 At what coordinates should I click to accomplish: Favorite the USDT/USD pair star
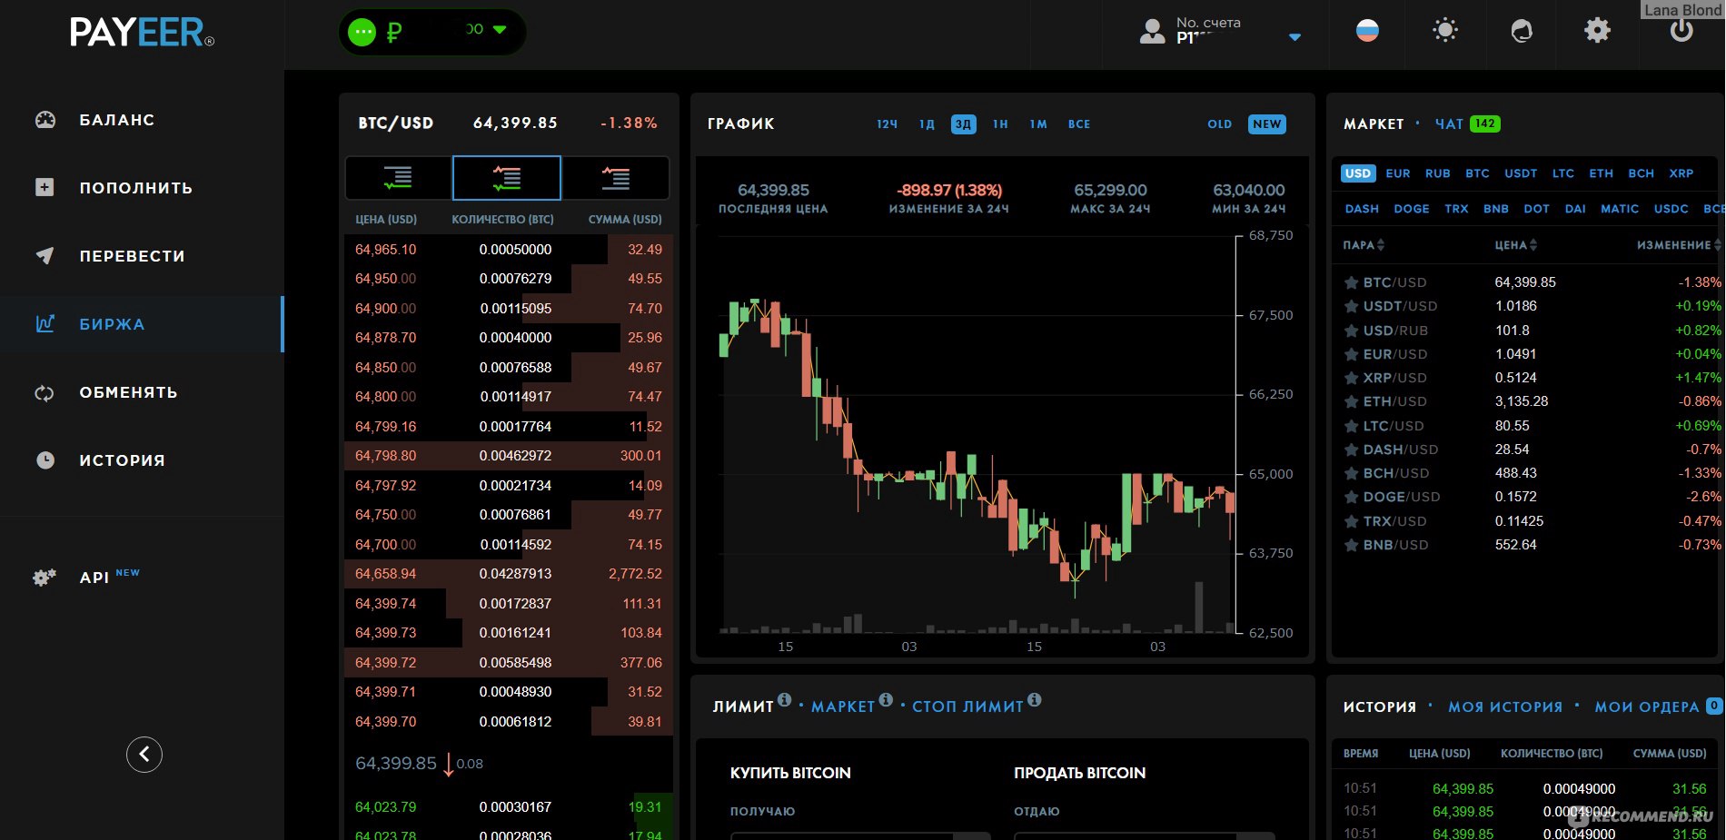click(x=1351, y=306)
